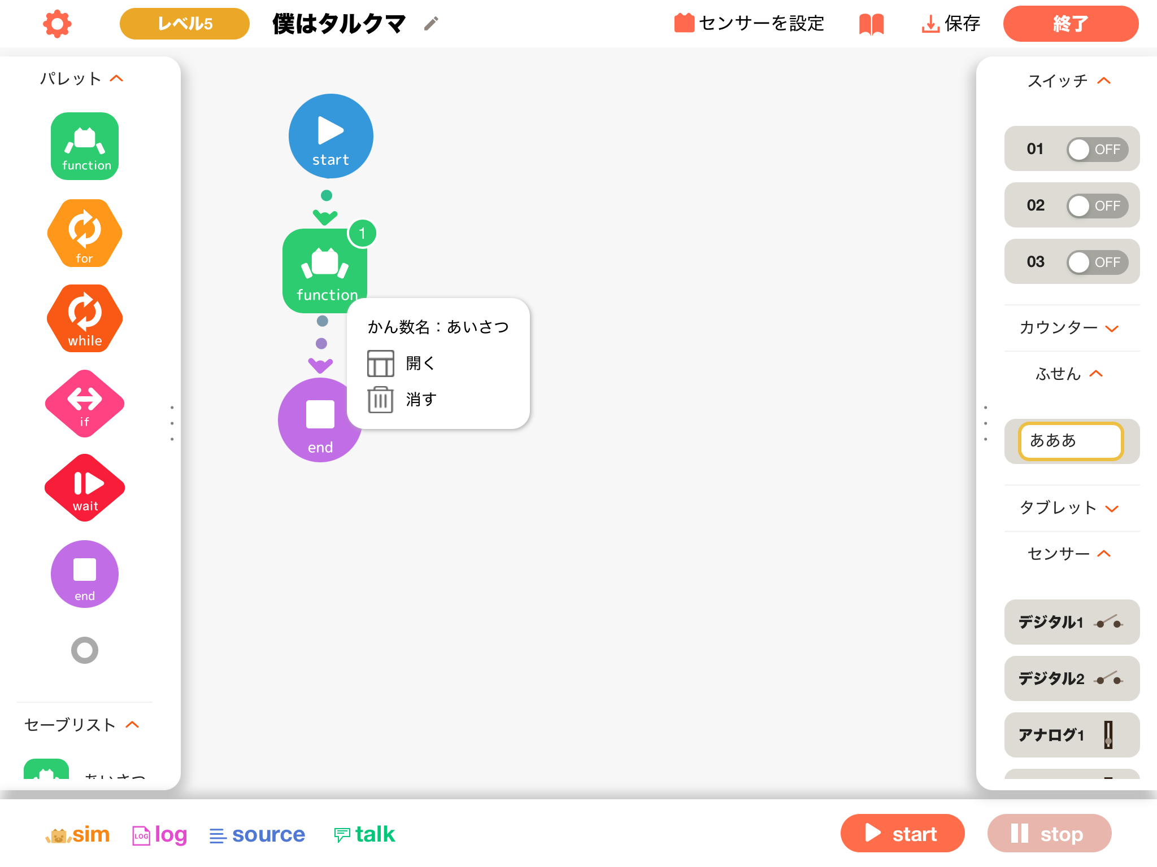Select the green function palette block
The width and height of the screenshot is (1157, 867).
click(x=85, y=146)
